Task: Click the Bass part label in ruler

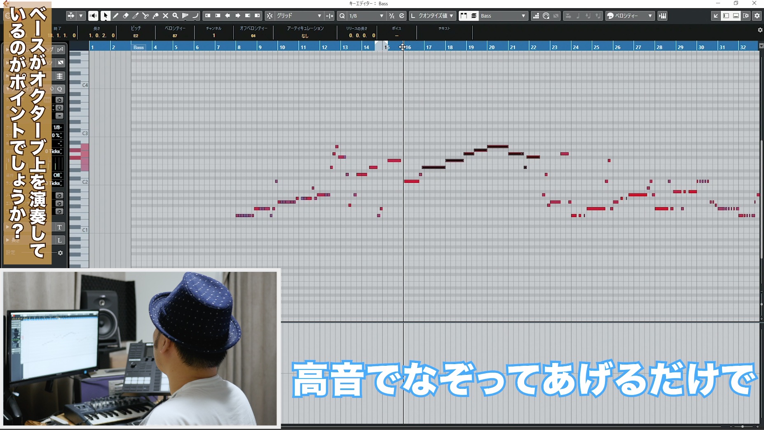Action: 138,47
